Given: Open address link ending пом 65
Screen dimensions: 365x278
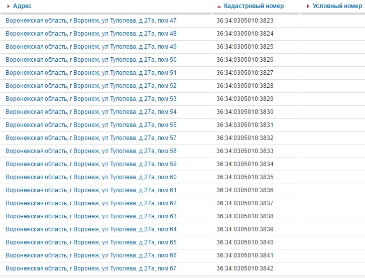Looking at the screenshot, I should [x=91, y=242].
